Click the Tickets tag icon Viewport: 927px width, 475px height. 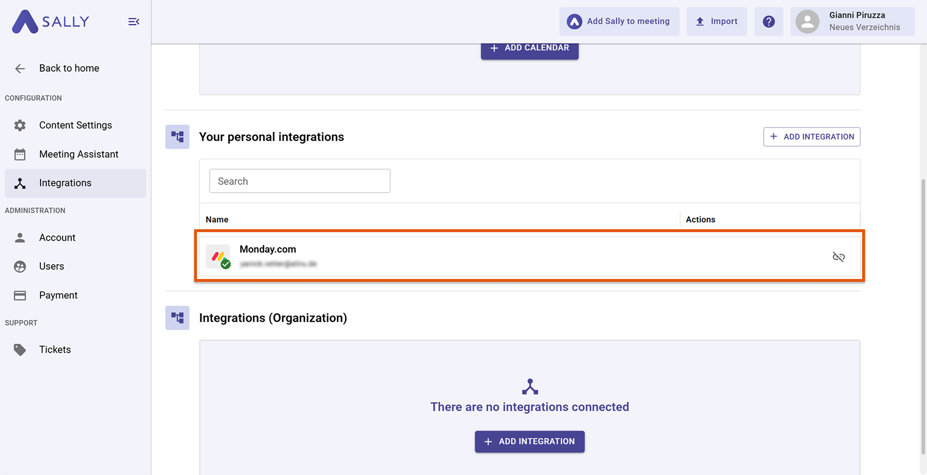coord(20,350)
